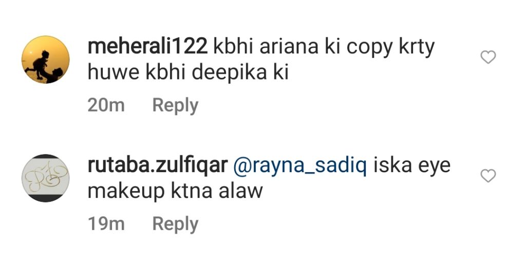Click the word 'alaw' in second comment
The height and width of the screenshot is (266, 526).
tap(240, 191)
